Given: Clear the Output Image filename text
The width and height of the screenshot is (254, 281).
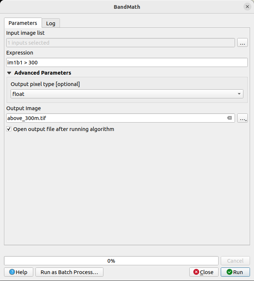Looking at the screenshot, I should [229, 118].
